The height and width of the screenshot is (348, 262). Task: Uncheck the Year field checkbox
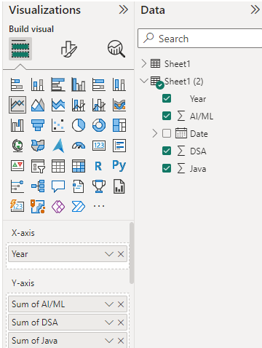point(167,98)
